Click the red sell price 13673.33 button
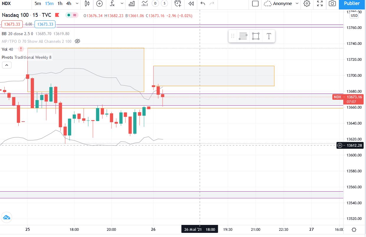Screen dimensions: 366x237 click(x=12, y=24)
